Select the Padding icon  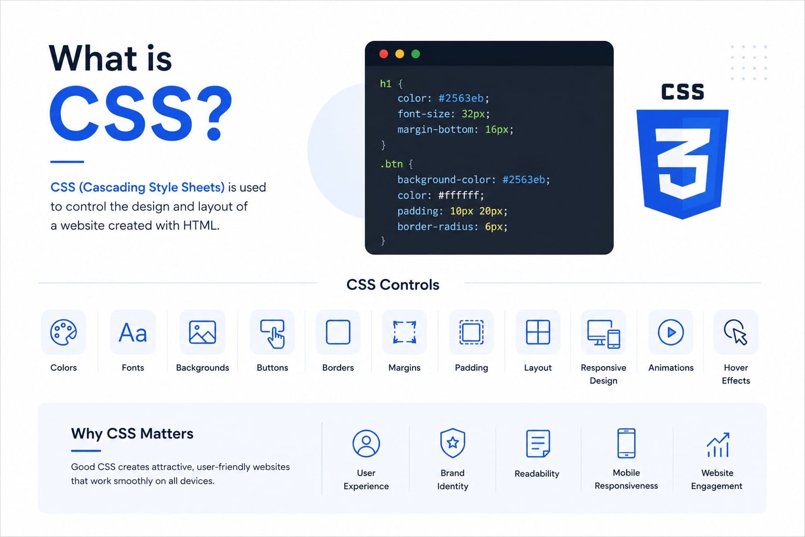click(471, 332)
